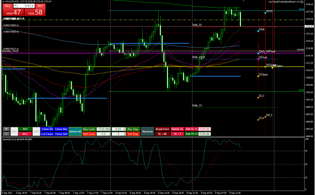Screen dimensions: 315x195
Task: Click the 0.10 volume input field
Action: pyautogui.click(x=24, y=6)
